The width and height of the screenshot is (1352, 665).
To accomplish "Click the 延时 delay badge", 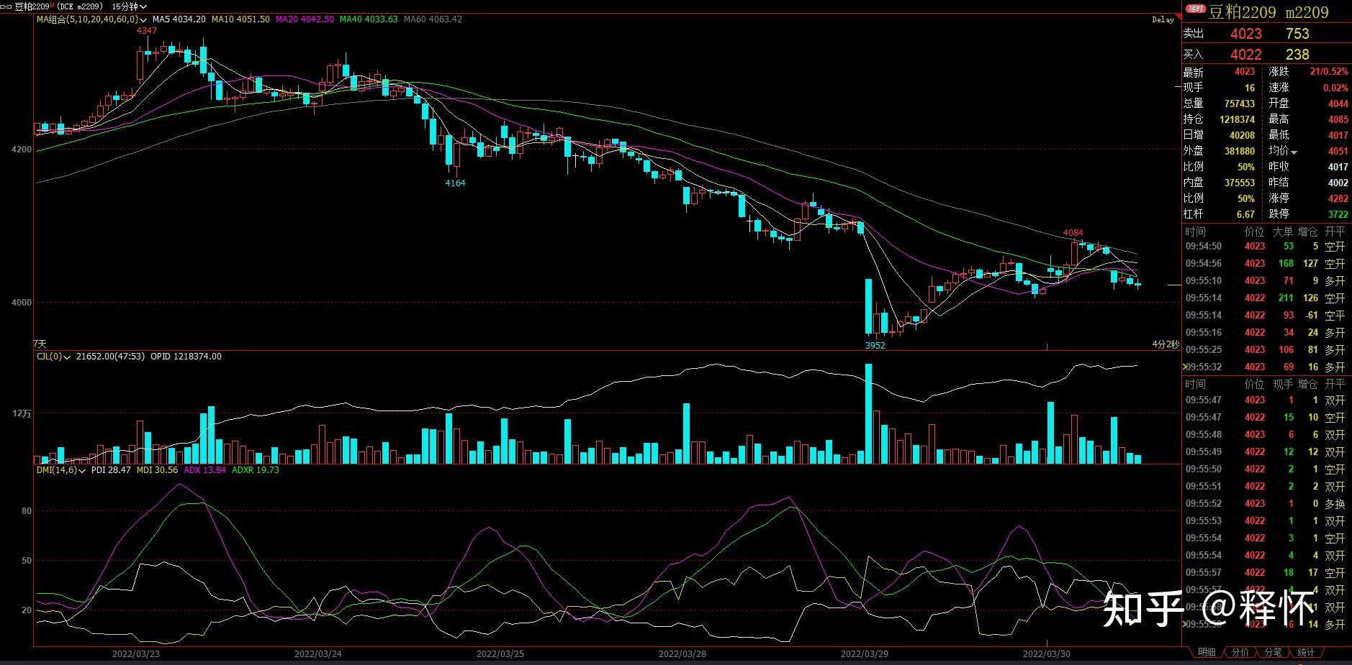I will 1196,10.
